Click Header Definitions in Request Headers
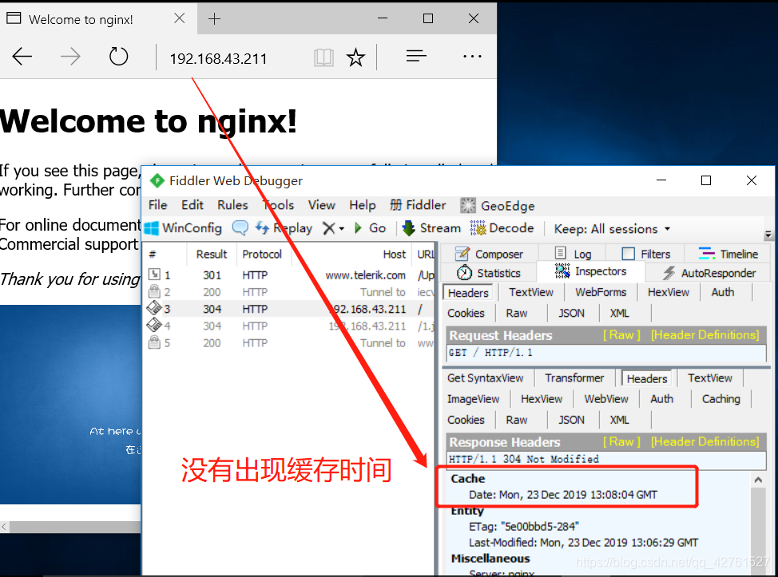Image resolution: width=778 pixels, height=577 pixels. pyautogui.click(x=705, y=335)
